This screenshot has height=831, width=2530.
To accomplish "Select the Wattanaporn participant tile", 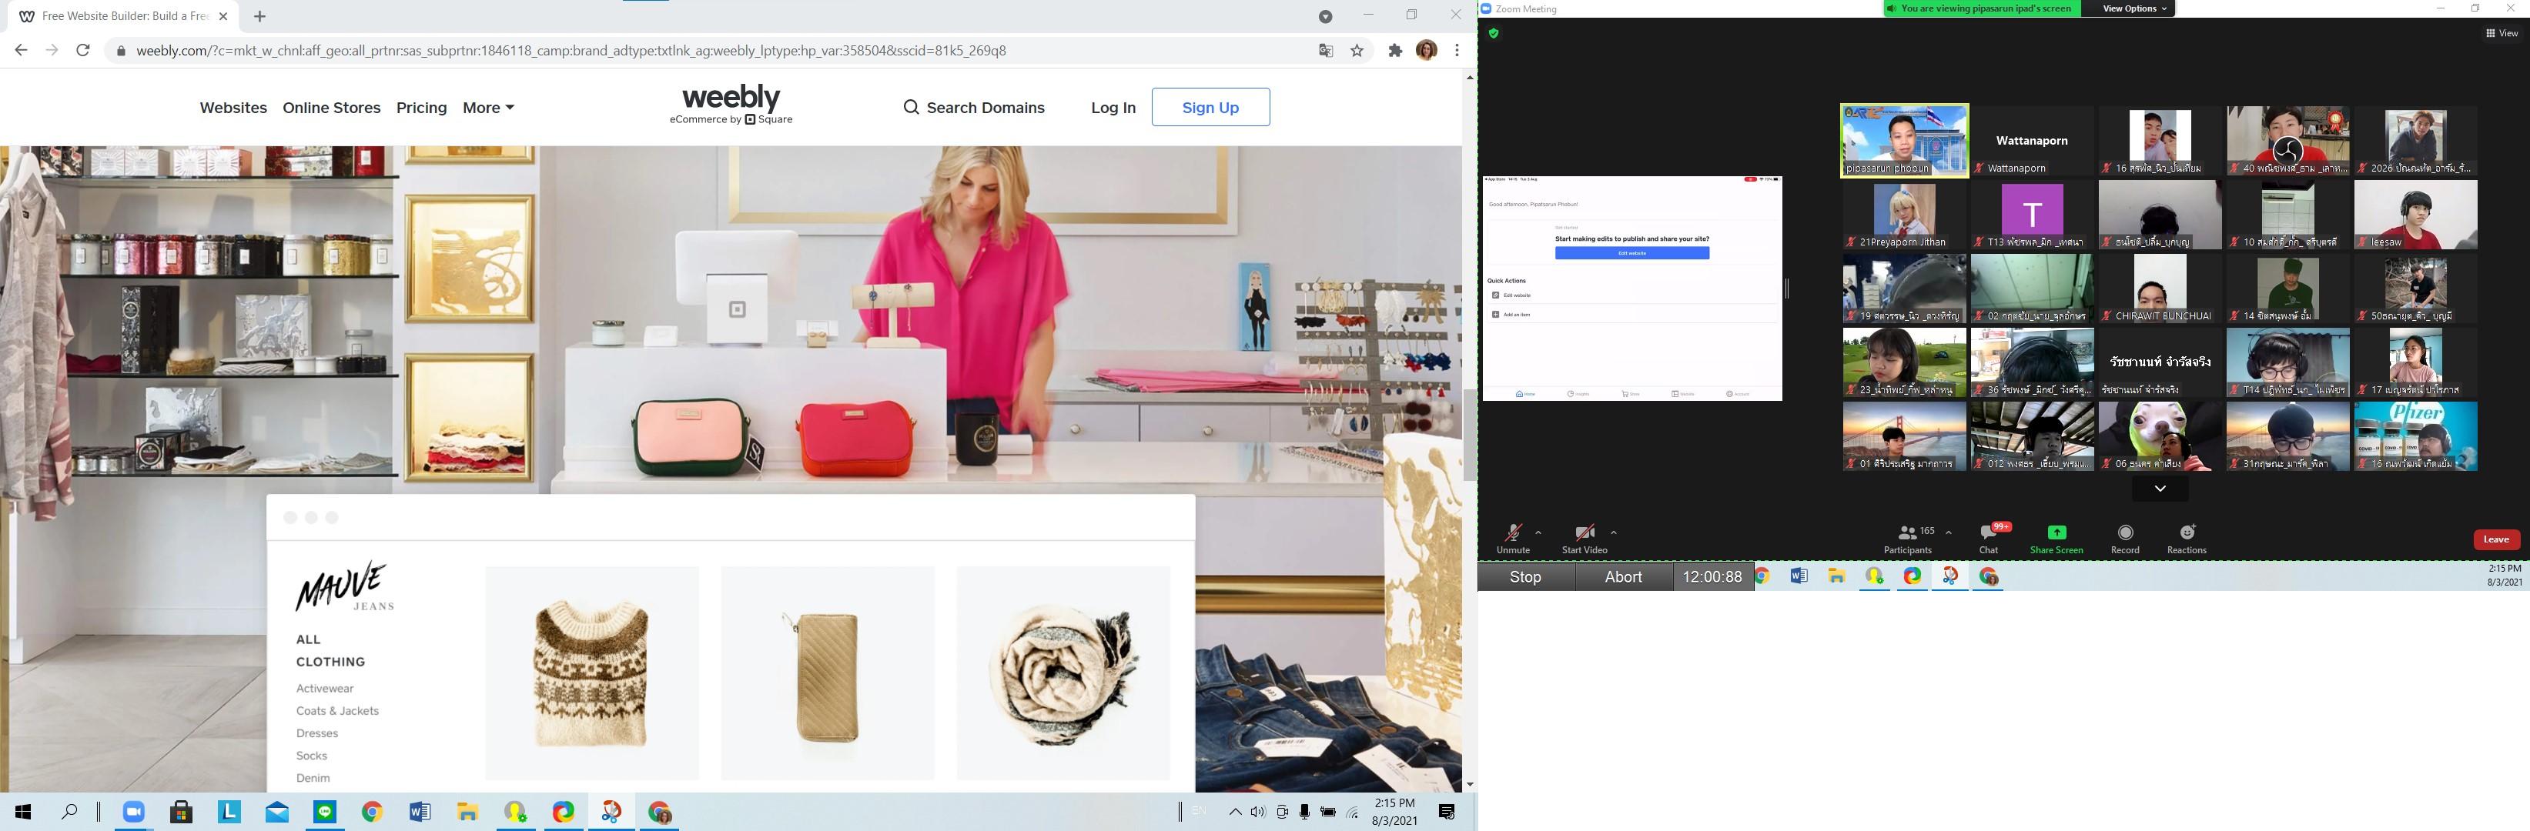I will pos(2032,142).
